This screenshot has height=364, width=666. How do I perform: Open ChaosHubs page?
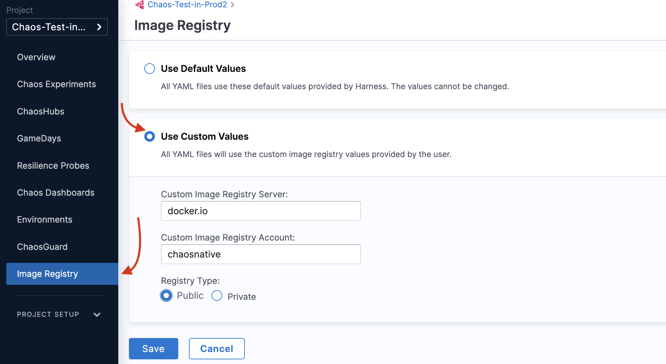[40, 111]
